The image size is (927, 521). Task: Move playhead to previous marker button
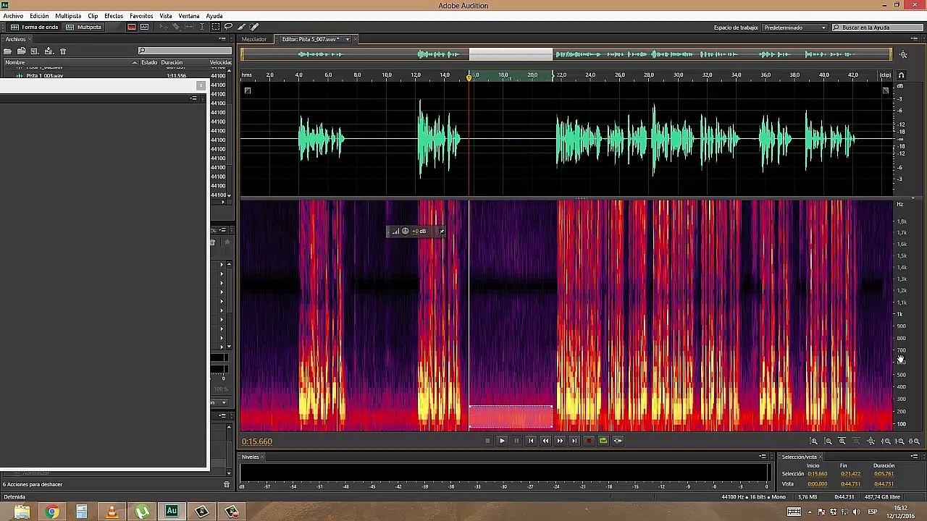531,441
